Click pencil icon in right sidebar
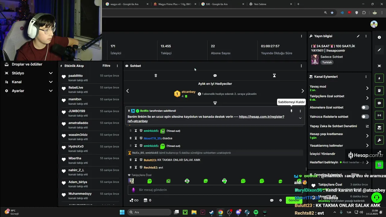Screen dimensions: 386x217 379,50
